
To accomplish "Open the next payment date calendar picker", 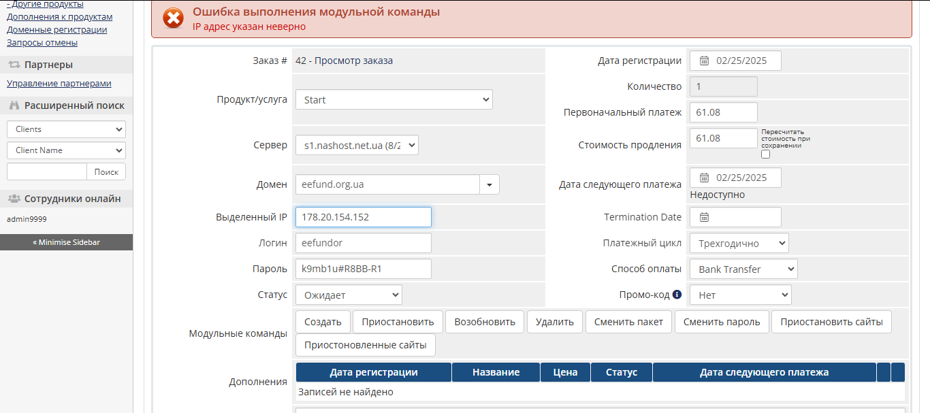I will (705, 178).
